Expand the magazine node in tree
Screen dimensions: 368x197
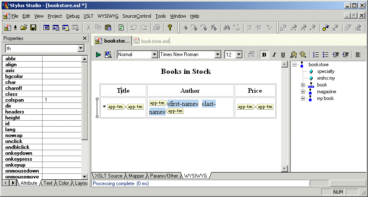tap(303, 92)
